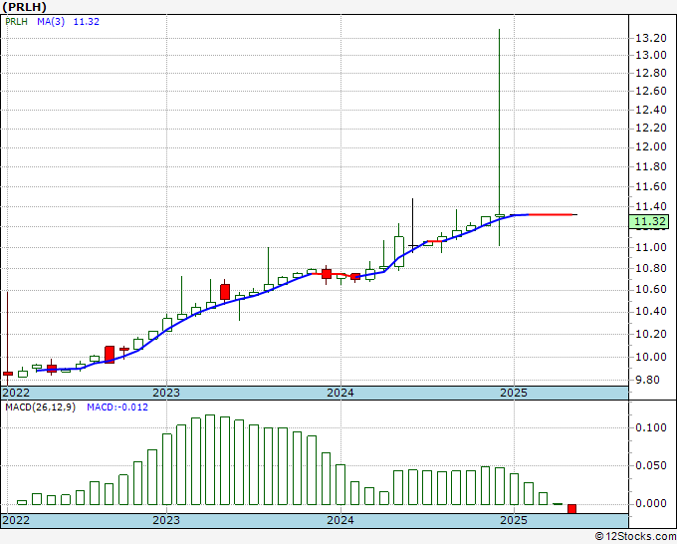This screenshot has width=677, height=544.
Task: Click the 11.40 price axis label
Action: click(x=651, y=206)
